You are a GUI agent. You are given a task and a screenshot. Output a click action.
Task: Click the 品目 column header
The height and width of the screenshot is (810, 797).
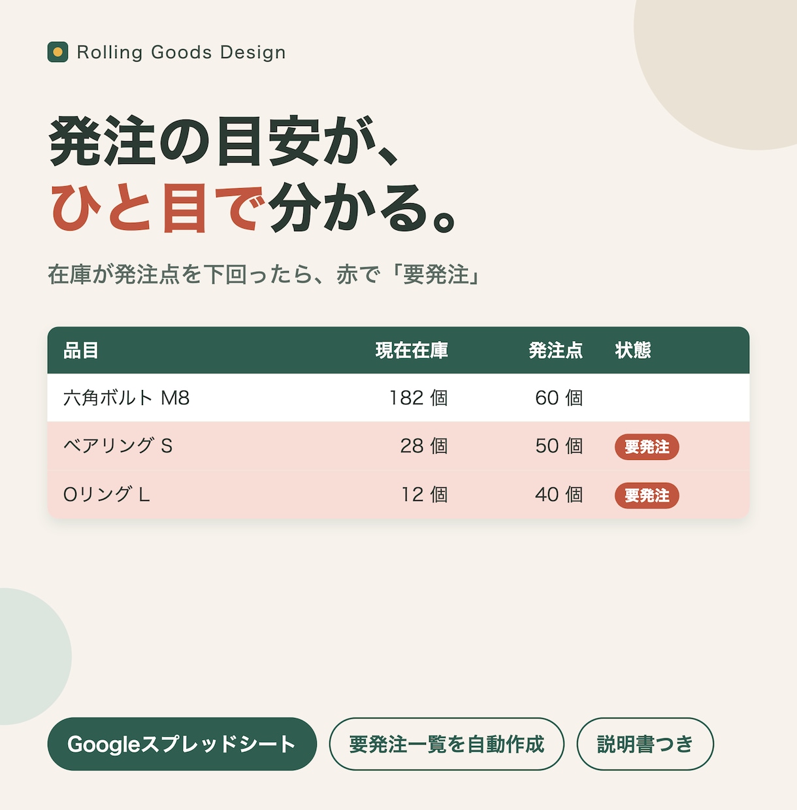tap(81, 351)
